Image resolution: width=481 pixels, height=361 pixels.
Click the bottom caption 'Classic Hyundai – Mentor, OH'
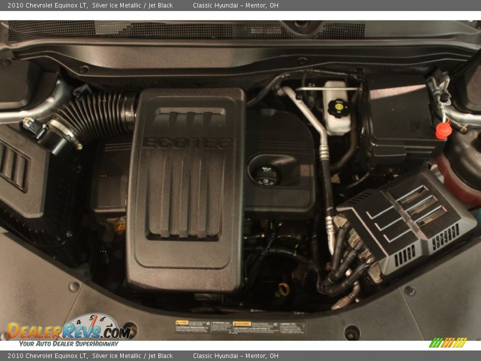click(235, 356)
